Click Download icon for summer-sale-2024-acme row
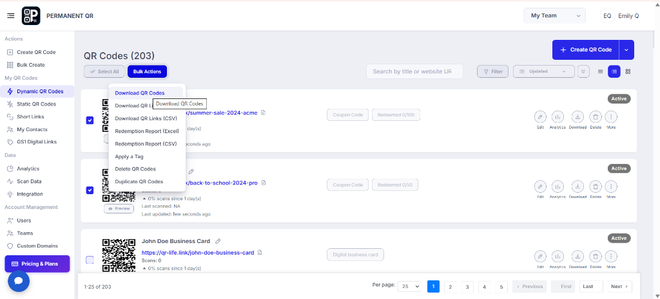 click(577, 117)
